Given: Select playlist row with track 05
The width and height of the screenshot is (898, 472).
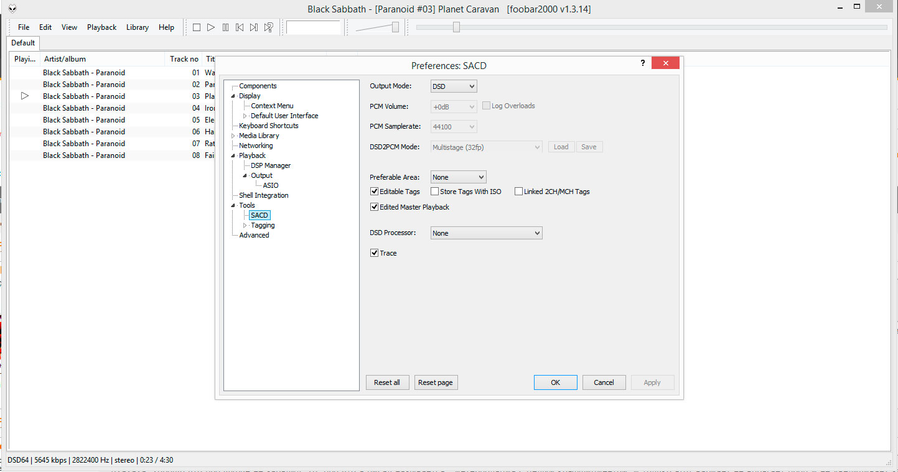Looking at the screenshot, I should tap(112, 119).
